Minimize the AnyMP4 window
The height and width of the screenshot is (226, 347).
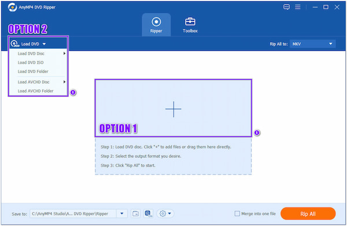pos(315,7)
